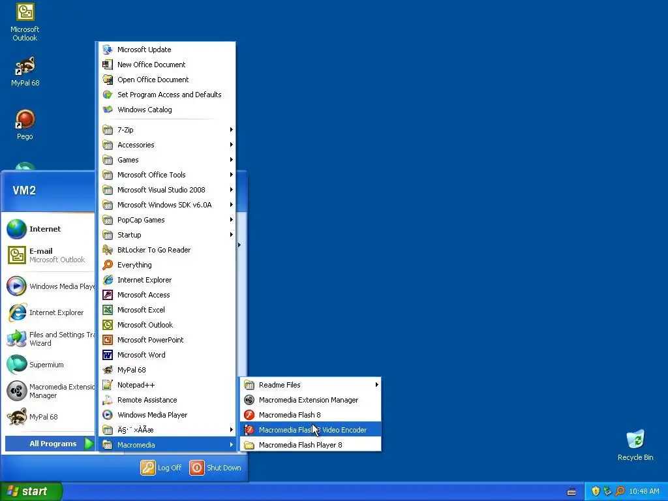This screenshot has height=501, width=668.
Task: Click the Notepad++ icon
Action: 108,385
